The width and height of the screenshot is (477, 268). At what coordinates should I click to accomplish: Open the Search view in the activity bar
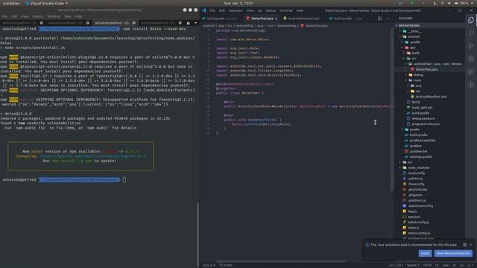pos(471,33)
